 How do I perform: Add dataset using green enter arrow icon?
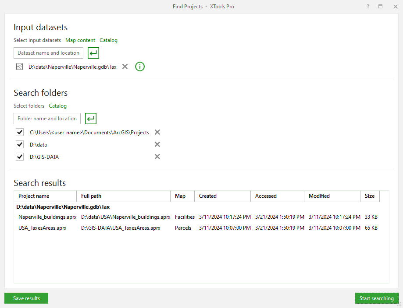[x=93, y=53]
